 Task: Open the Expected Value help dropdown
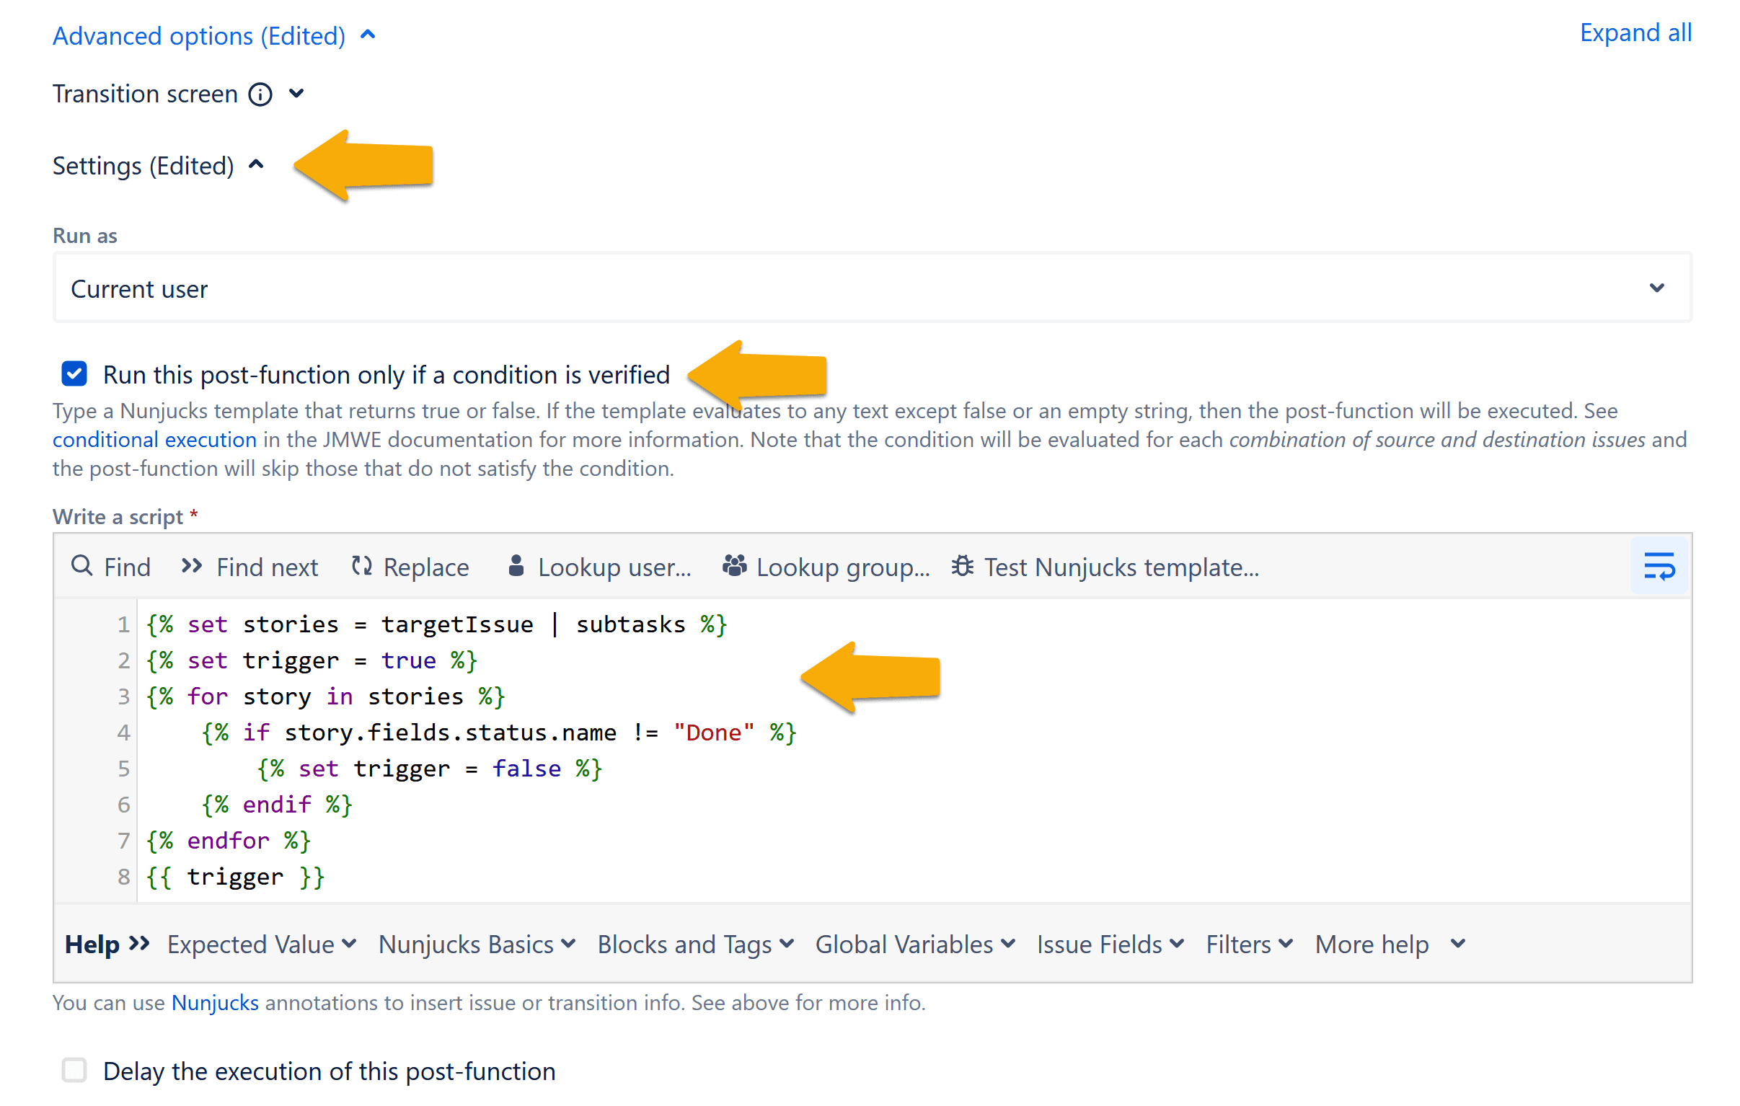(262, 944)
